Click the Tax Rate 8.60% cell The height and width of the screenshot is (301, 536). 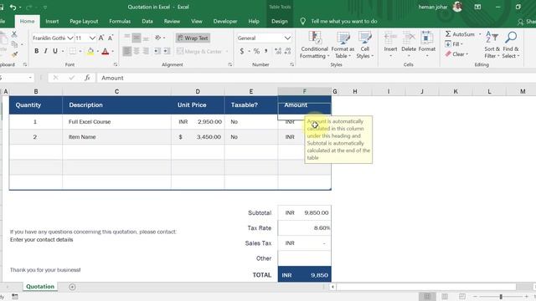(x=304, y=227)
